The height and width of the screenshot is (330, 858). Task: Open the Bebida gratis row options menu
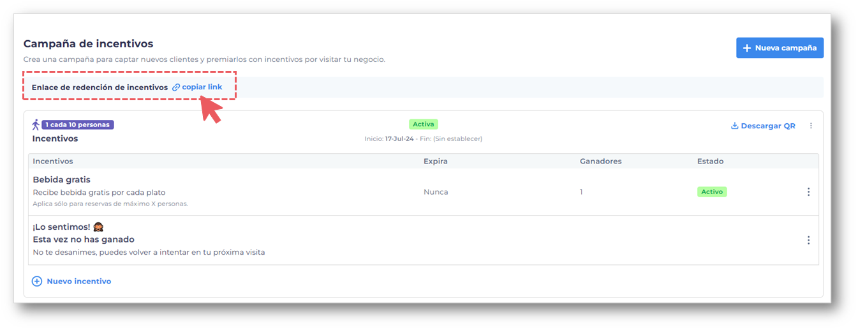click(808, 191)
